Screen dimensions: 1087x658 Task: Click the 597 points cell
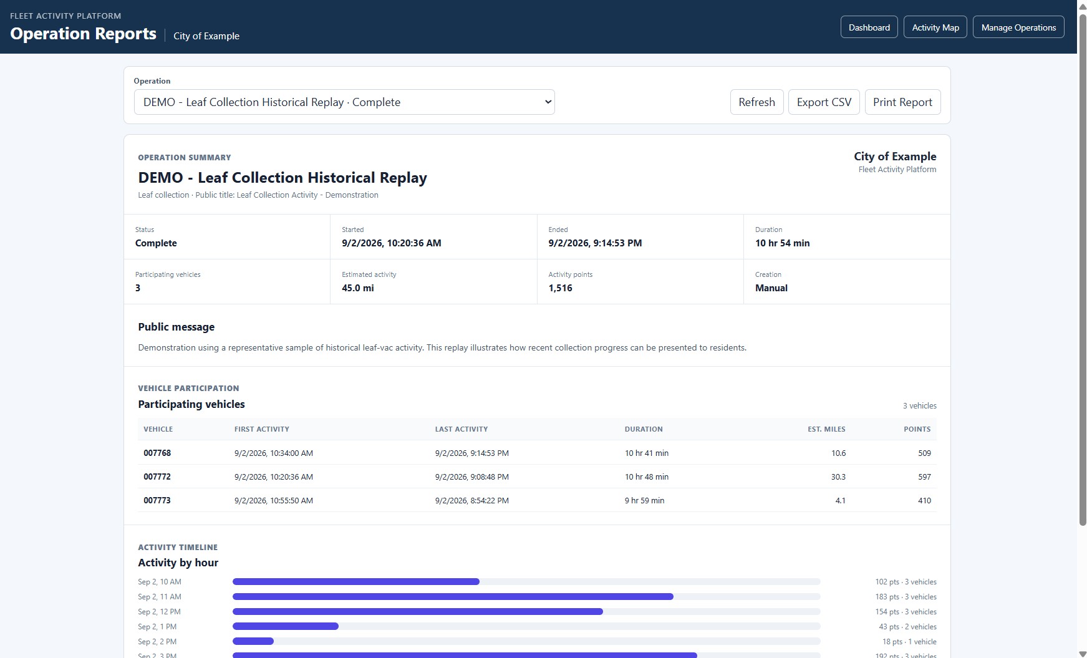924,477
